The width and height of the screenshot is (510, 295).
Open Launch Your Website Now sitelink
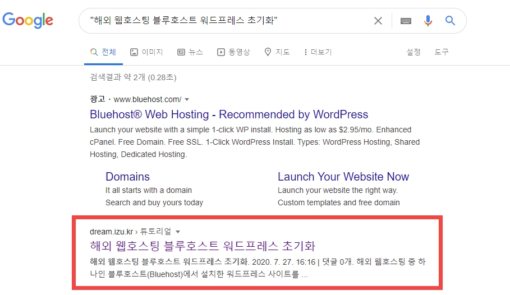343,177
